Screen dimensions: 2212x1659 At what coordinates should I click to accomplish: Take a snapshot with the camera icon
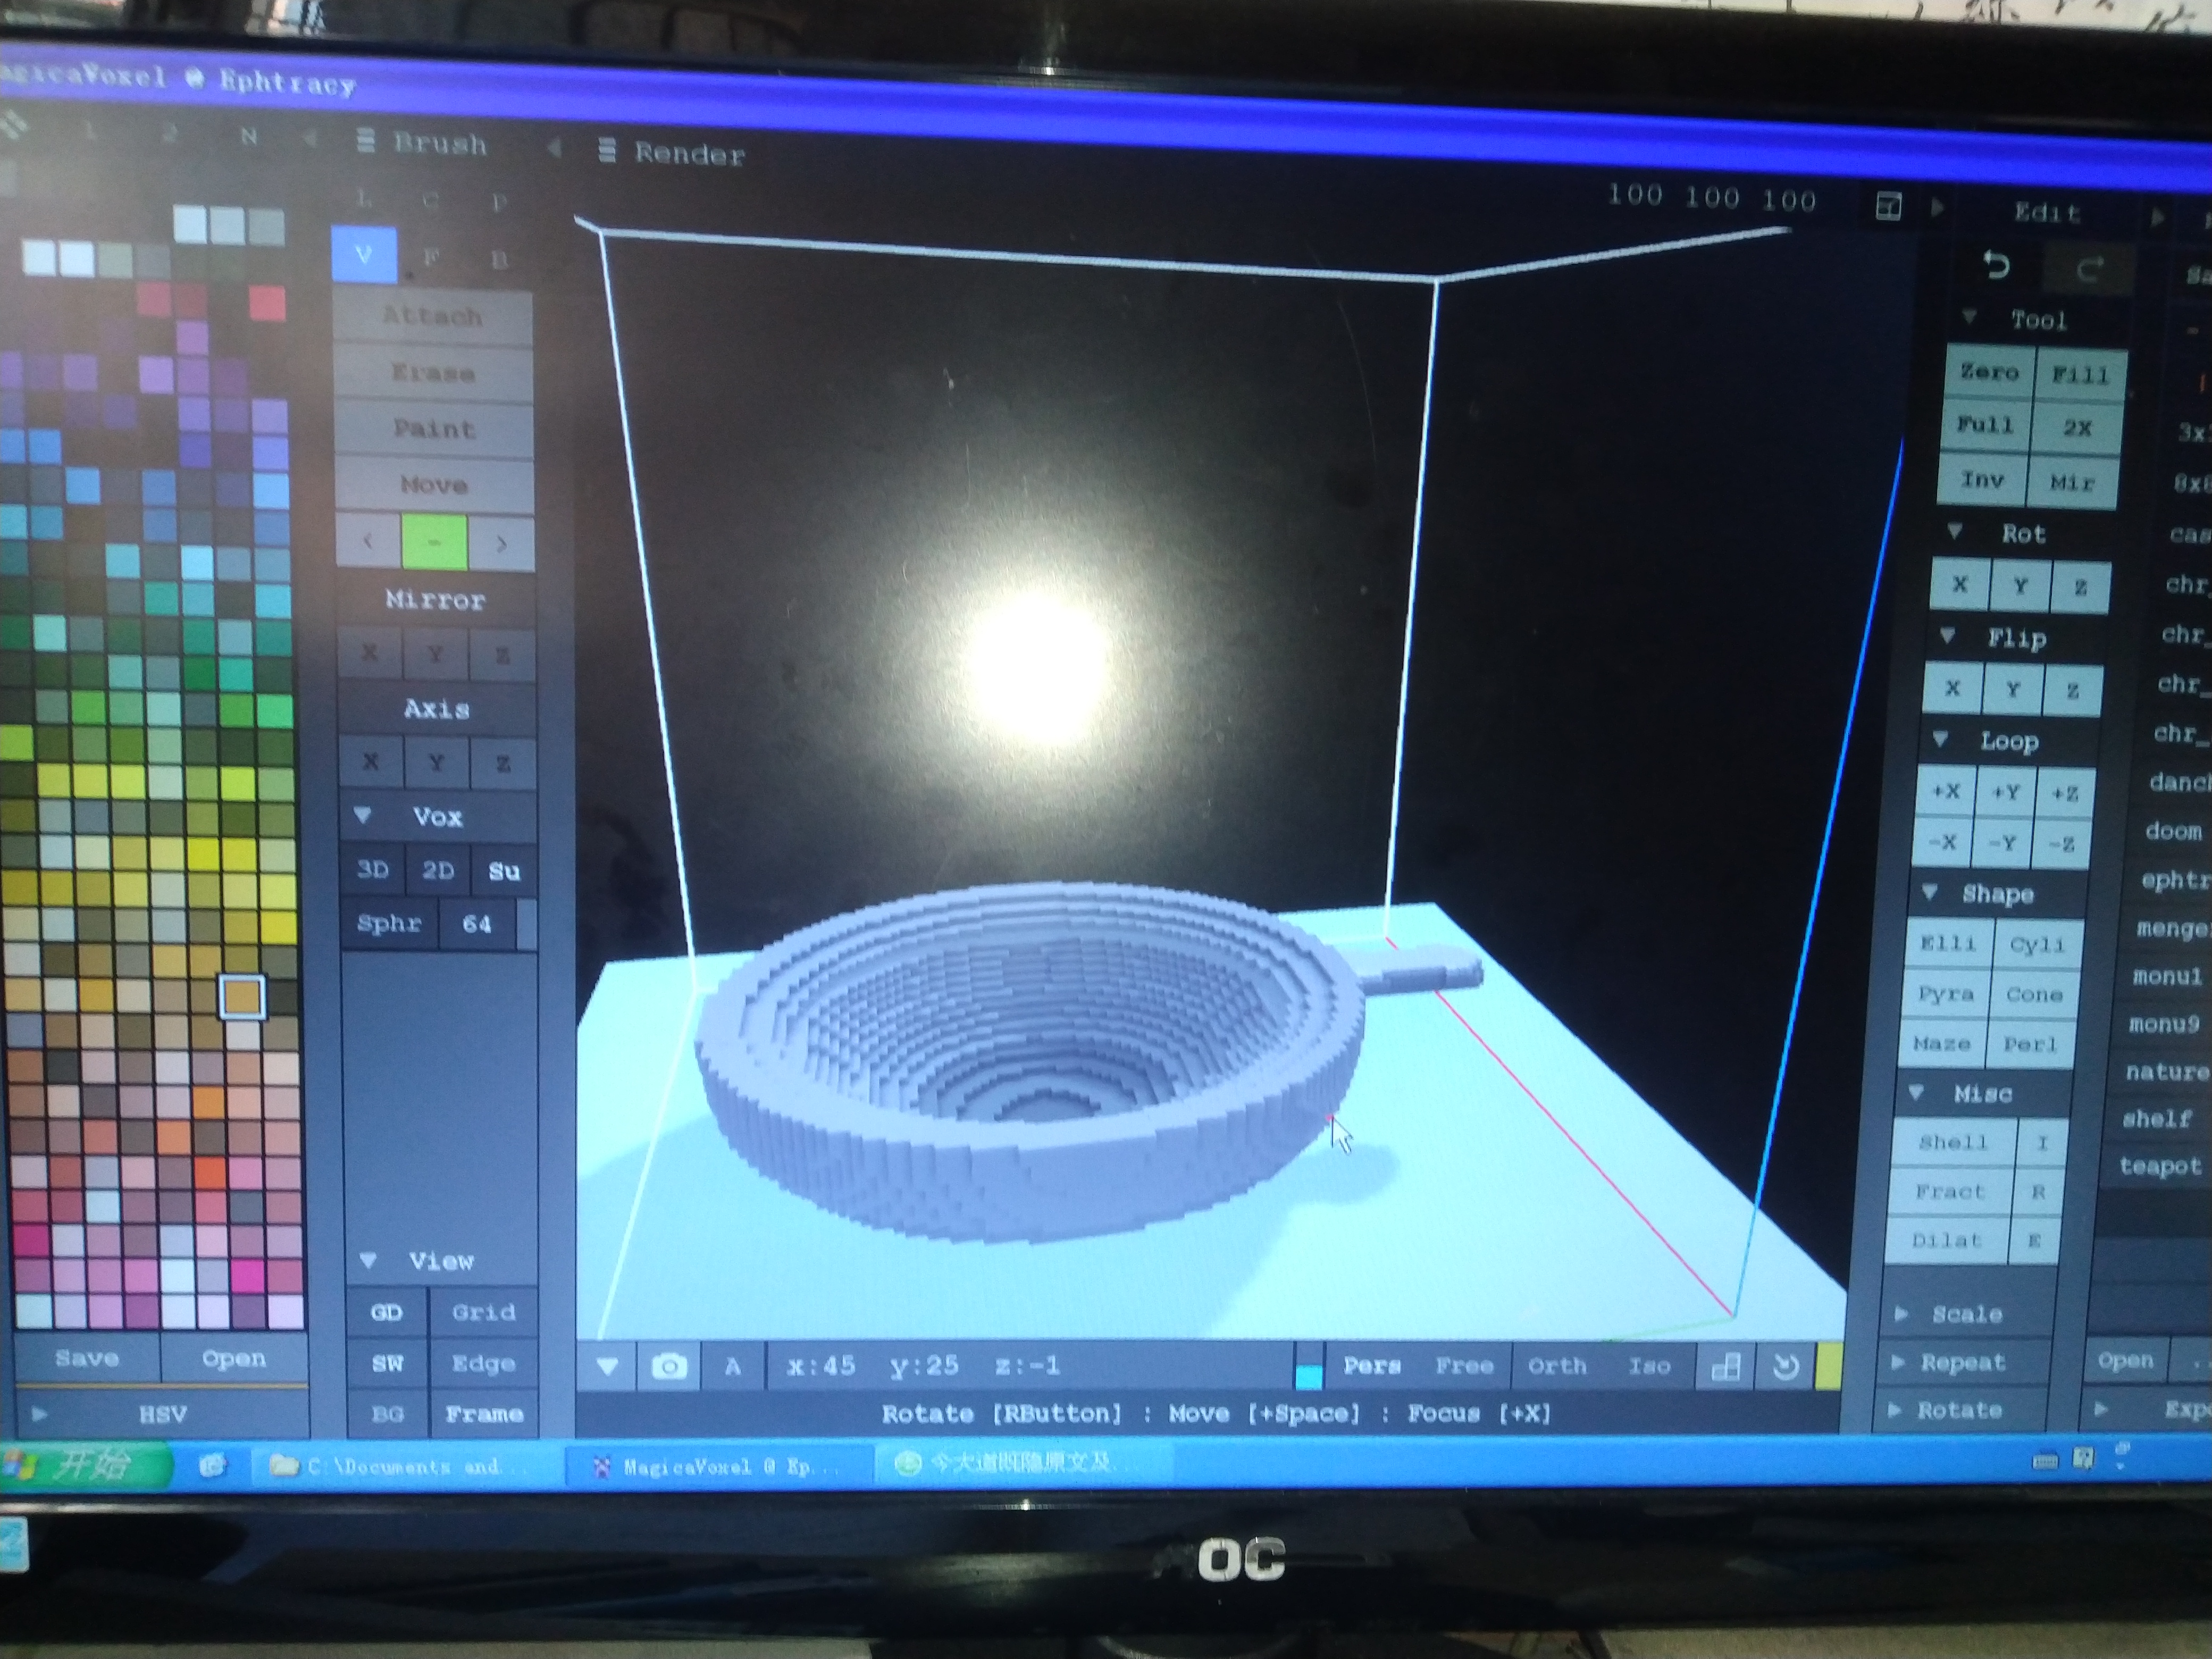669,1366
